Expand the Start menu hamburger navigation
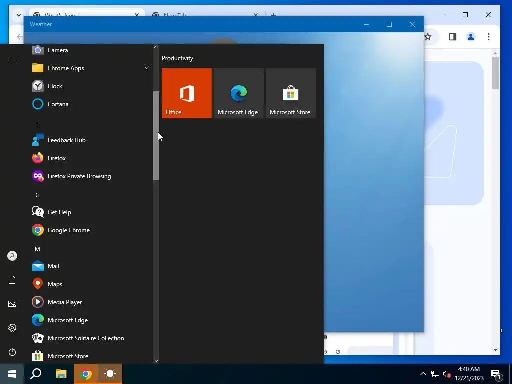512x384 pixels. point(12,58)
